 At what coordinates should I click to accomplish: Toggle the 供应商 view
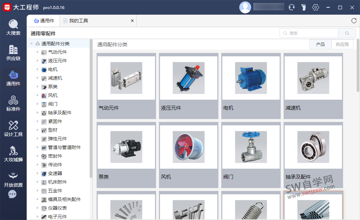point(342,44)
